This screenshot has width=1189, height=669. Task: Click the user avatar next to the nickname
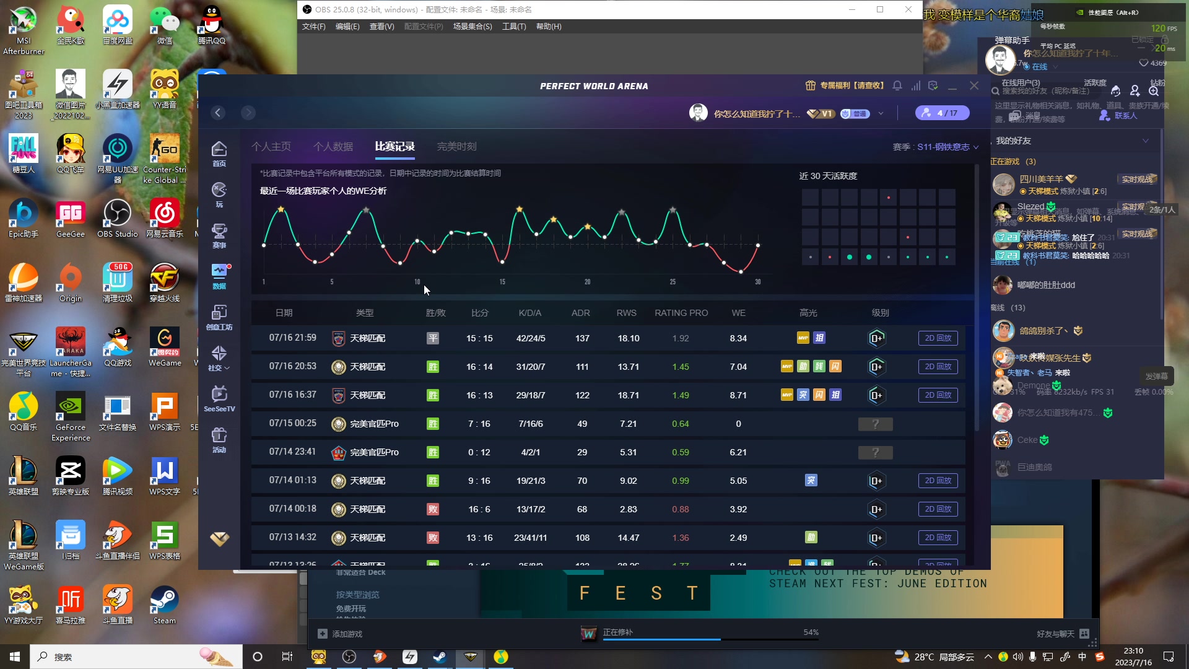point(699,113)
